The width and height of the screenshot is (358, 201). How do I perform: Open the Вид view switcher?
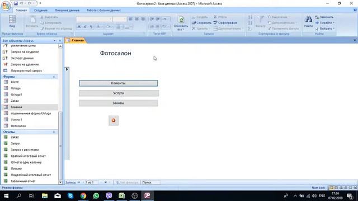point(12,22)
